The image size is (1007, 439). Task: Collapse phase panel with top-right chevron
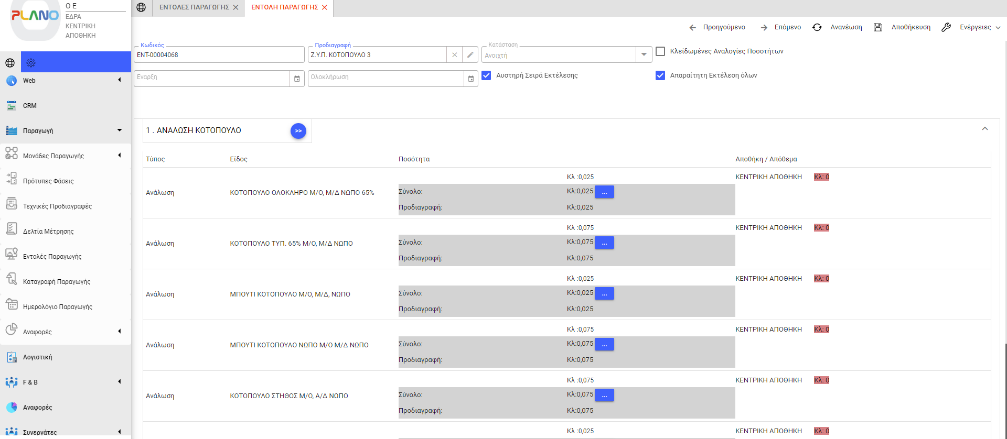coord(985,129)
